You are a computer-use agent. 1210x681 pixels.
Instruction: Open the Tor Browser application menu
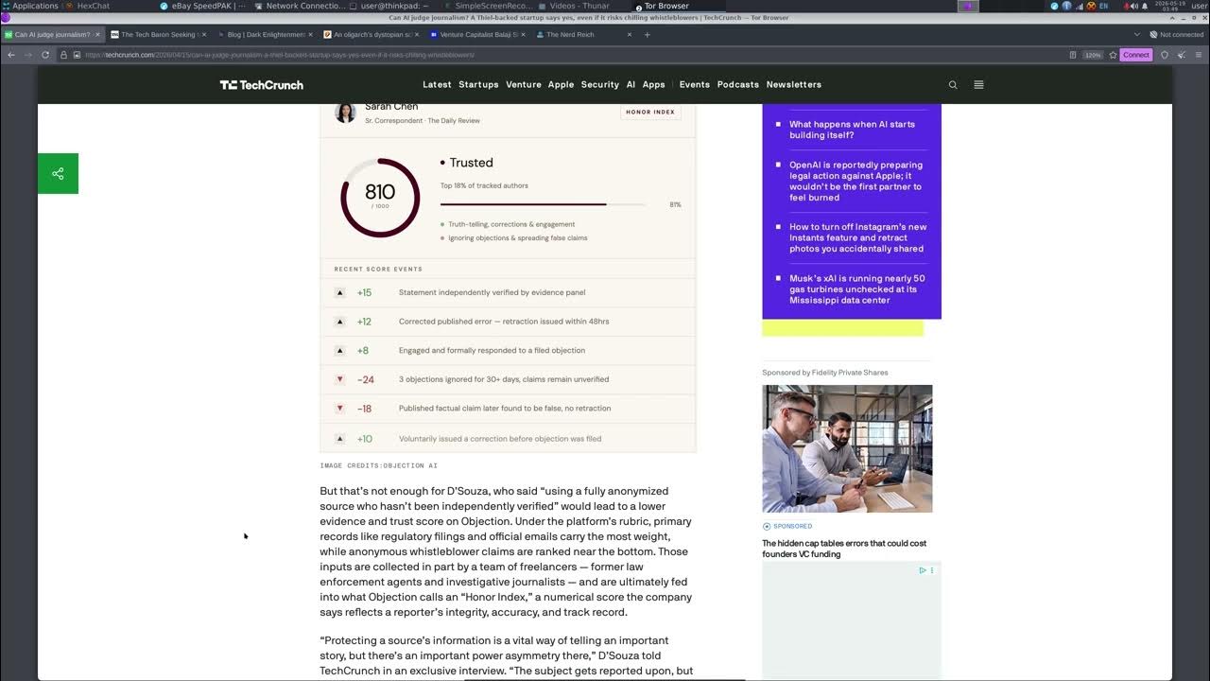[1198, 55]
